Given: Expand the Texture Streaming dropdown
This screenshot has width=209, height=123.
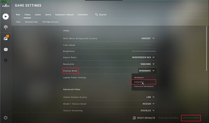Looking at the screenshot, I should [148, 110].
